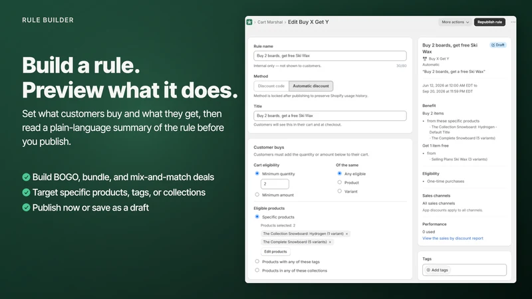This screenshot has width=532, height=299.
Task: Click the 'One-time purchases' eligibility text
Action: coord(446,181)
